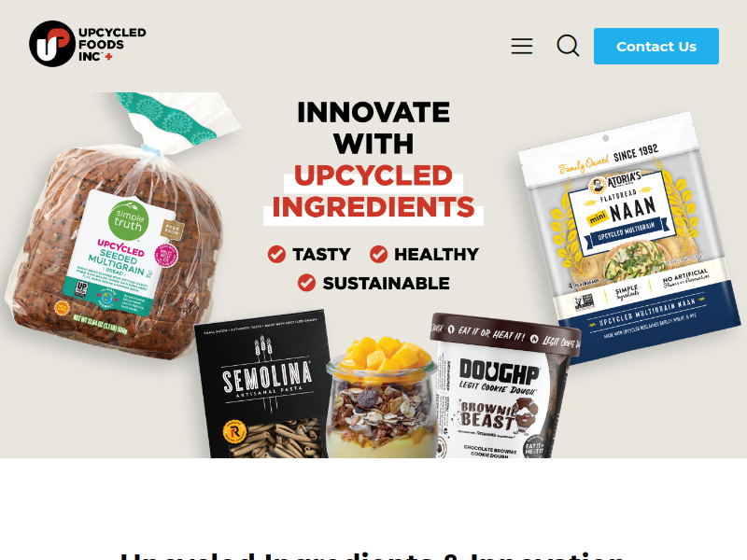Click the Upcycled Ingredients & Innovation heading
This screenshot has height=560, width=747.
point(373,556)
